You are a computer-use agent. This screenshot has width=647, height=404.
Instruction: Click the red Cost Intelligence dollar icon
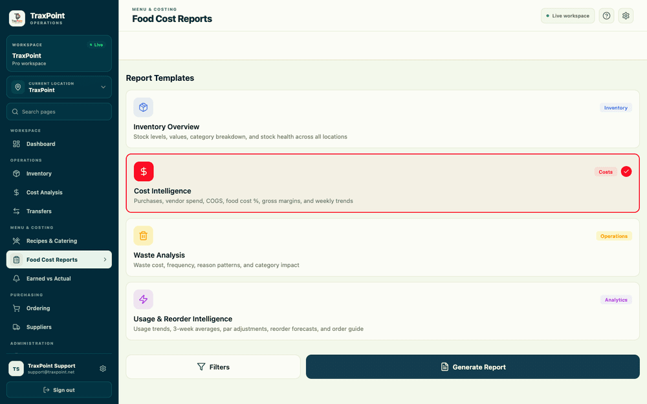pyautogui.click(x=144, y=171)
